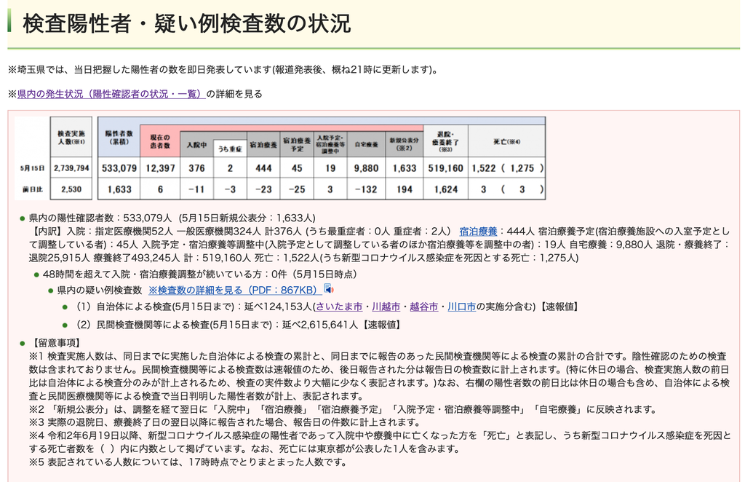
Task: Click row label 前日比
Action: click(x=32, y=189)
